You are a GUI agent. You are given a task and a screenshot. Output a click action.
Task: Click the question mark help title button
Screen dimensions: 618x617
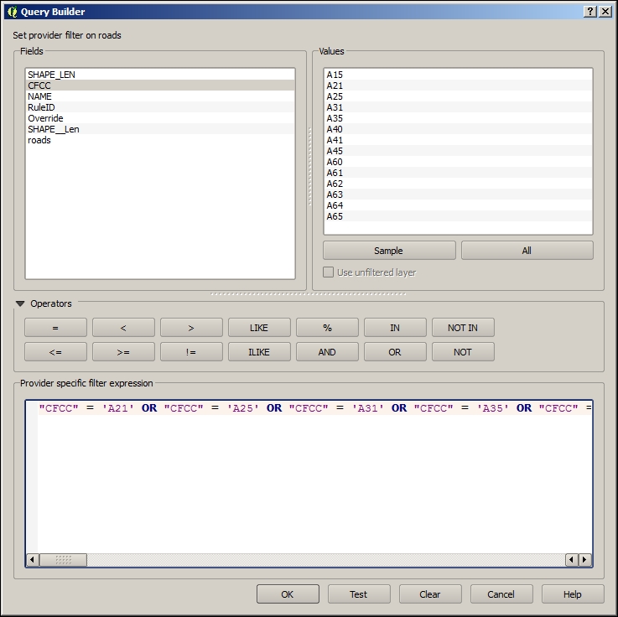coord(589,12)
